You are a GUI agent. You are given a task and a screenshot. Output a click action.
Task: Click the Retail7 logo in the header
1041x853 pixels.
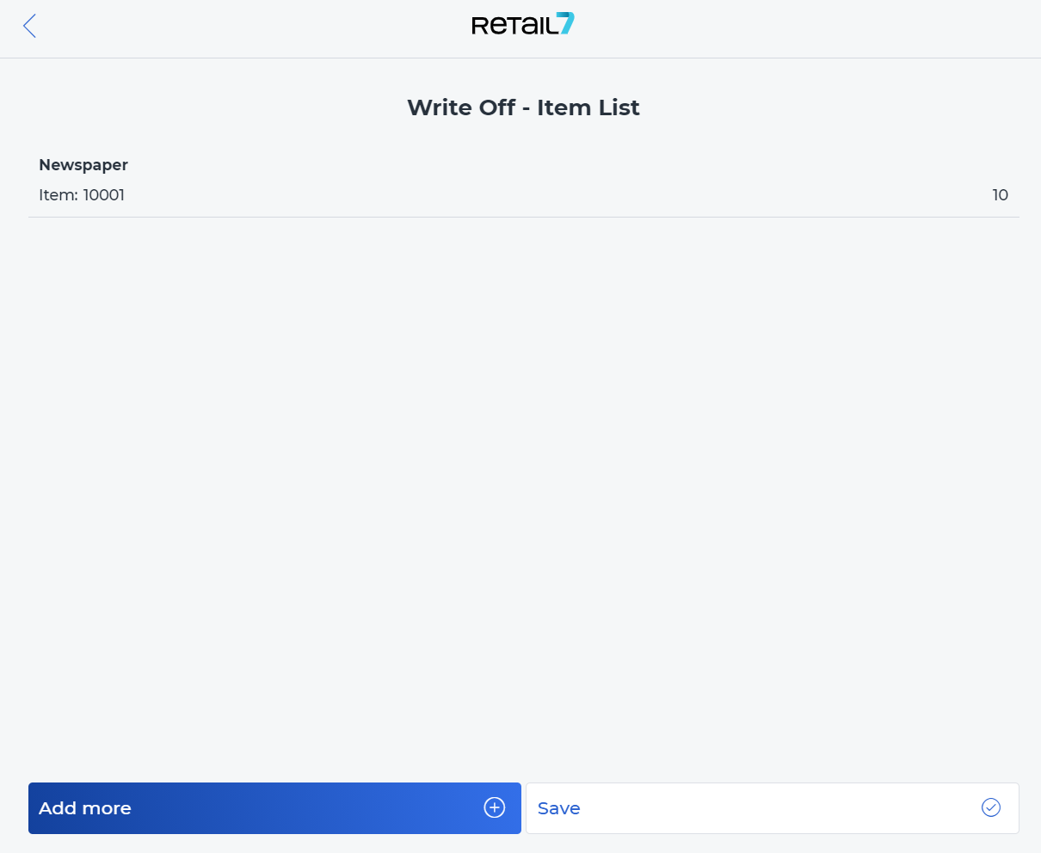coord(523,24)
